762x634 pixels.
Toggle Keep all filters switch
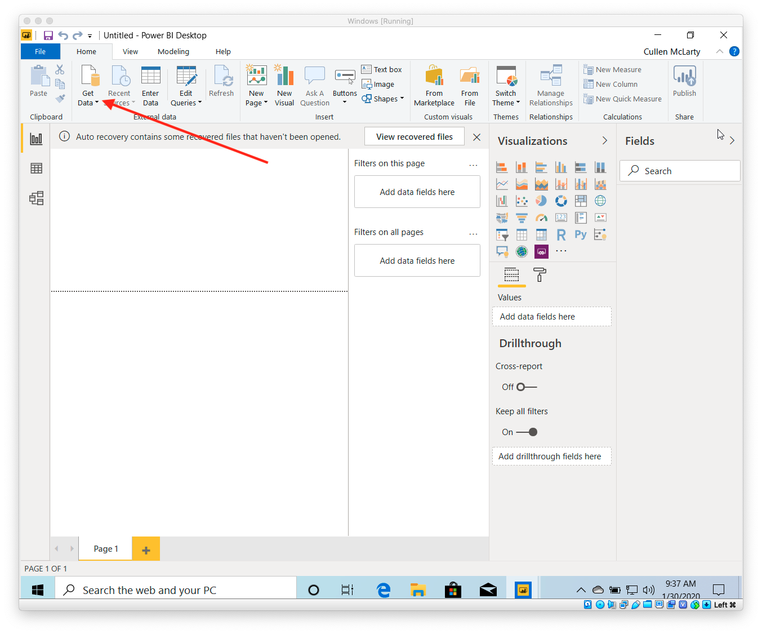pyautogui.click(x=527, y=432)
